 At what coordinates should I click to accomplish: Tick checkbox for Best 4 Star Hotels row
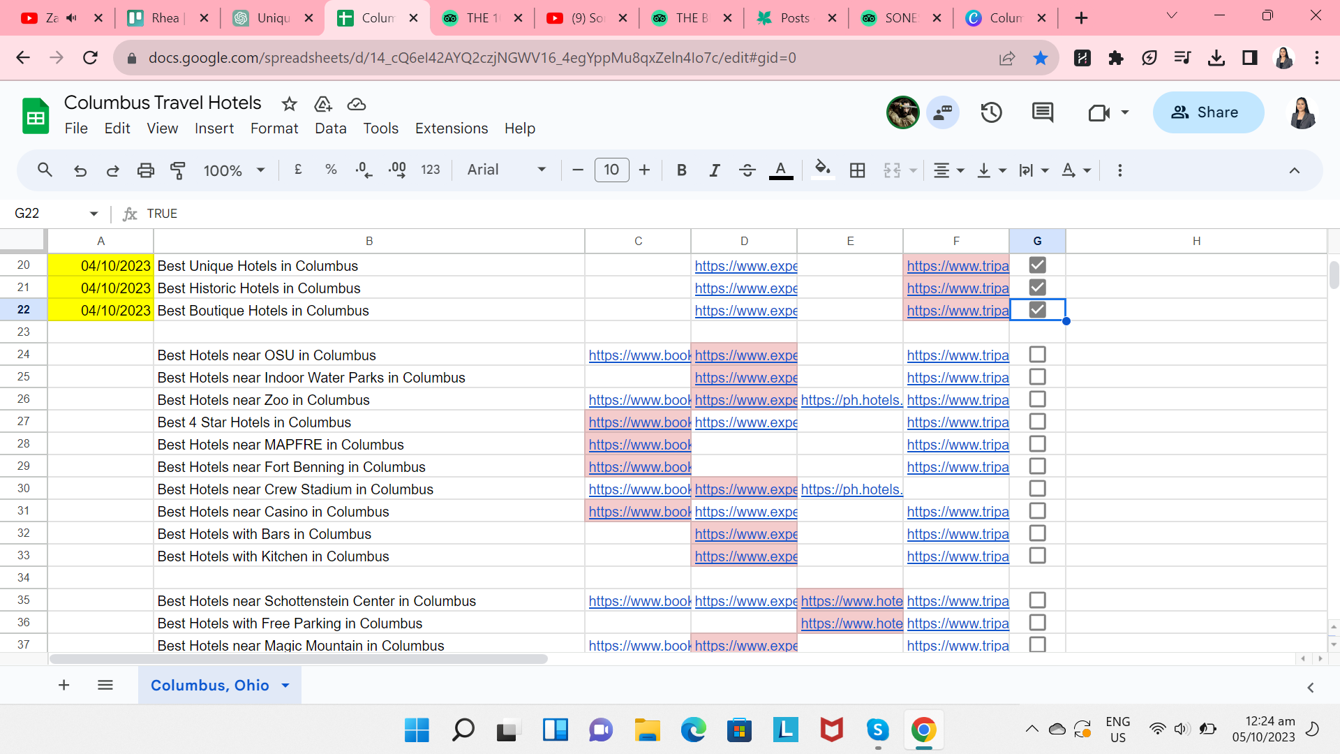[x=1037, y=422]
